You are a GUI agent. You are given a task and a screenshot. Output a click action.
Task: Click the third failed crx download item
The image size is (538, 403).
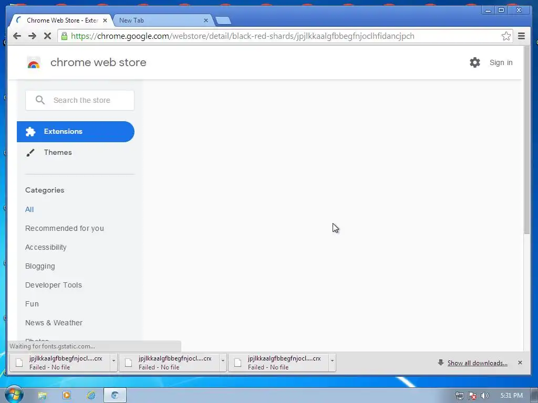point(278,363)
